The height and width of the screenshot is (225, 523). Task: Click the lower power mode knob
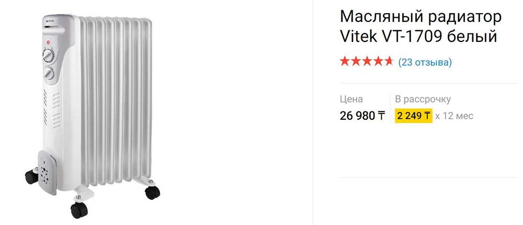49,73
